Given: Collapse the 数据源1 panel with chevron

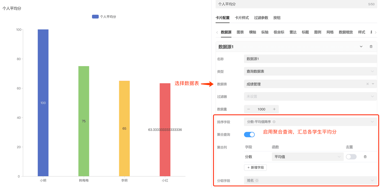Looking at the screenshot, I should point(361,47).
